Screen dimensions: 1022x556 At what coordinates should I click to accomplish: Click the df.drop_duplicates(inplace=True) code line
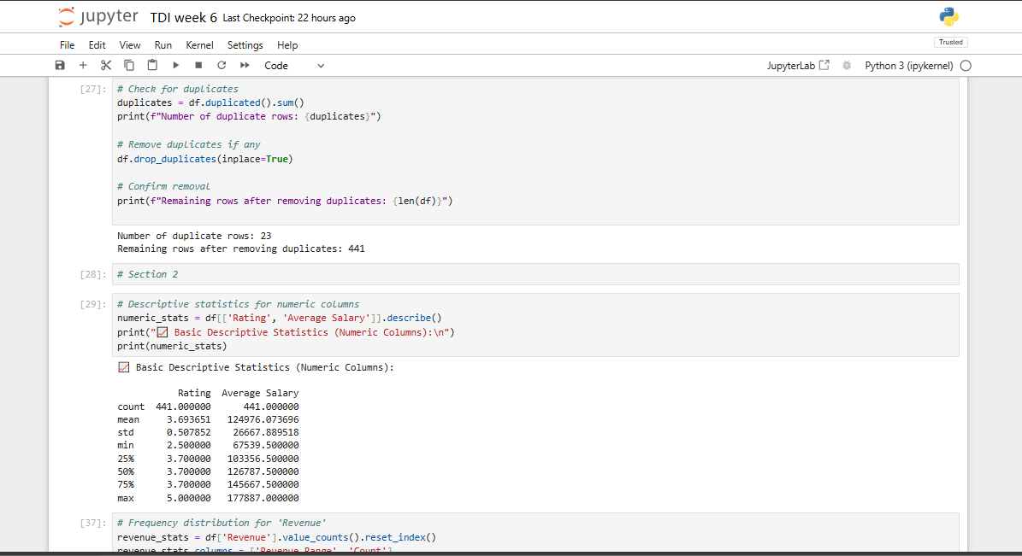(x=205, y=159)
